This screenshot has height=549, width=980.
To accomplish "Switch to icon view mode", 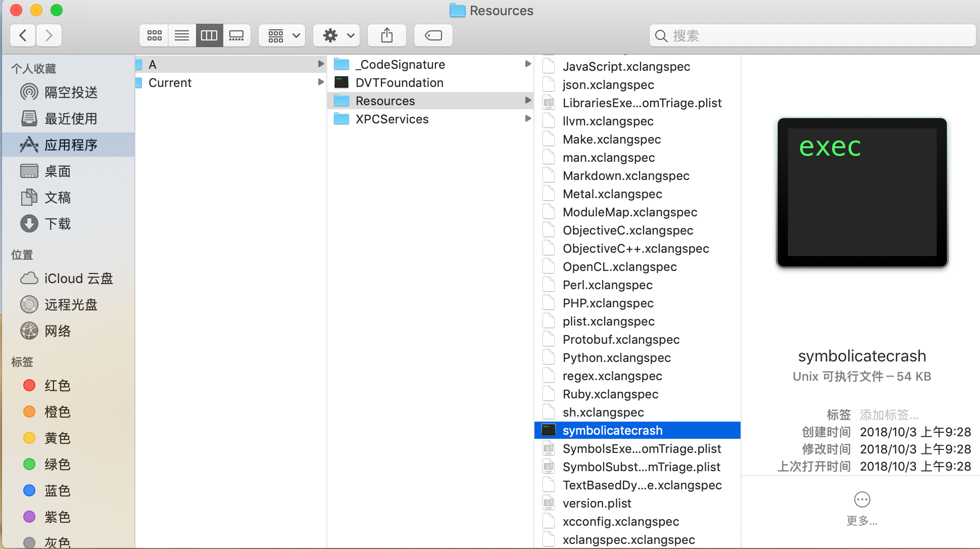I will point(154,35).
